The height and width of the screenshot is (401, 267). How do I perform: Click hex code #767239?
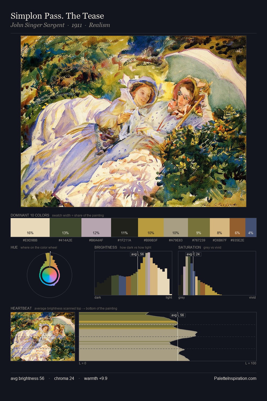pyautogui.click(x=199, y=240)
